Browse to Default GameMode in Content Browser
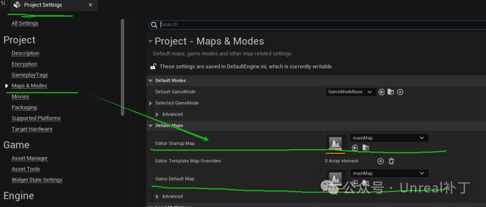 (x=391, y=92)
